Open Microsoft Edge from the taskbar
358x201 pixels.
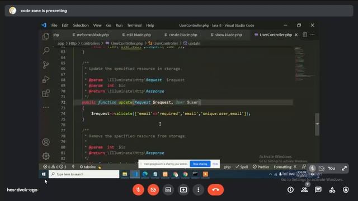coord(145,174)
